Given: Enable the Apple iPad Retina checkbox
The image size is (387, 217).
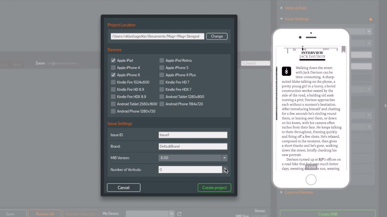Looking at the screenshot, I should (x=162, y=61).
